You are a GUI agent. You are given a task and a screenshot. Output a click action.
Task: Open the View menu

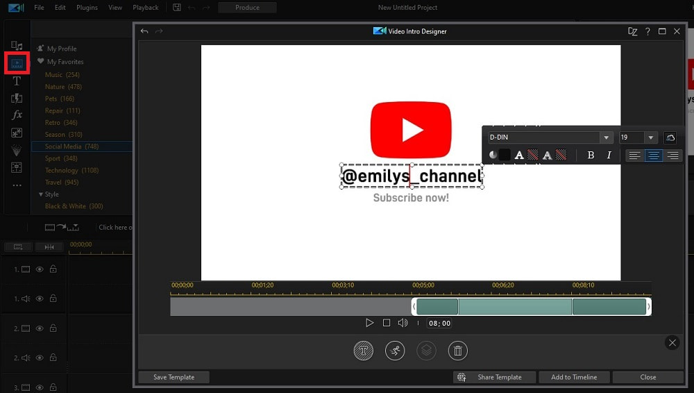pyautogui.click(x=115, y=8)
